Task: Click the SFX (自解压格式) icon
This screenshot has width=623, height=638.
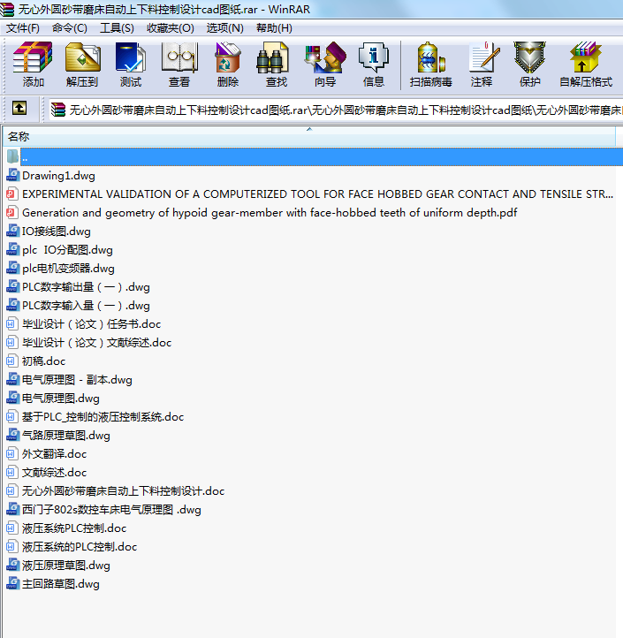Action: (585, 65)
